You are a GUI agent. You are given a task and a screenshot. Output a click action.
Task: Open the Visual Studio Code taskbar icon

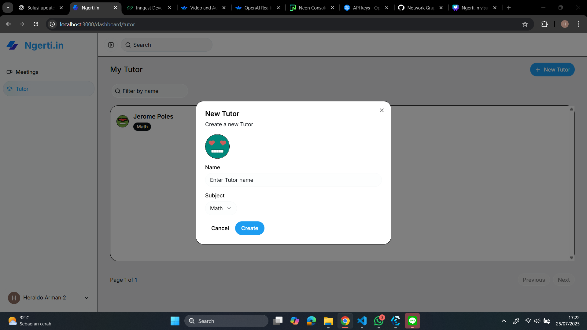[362, 321]
